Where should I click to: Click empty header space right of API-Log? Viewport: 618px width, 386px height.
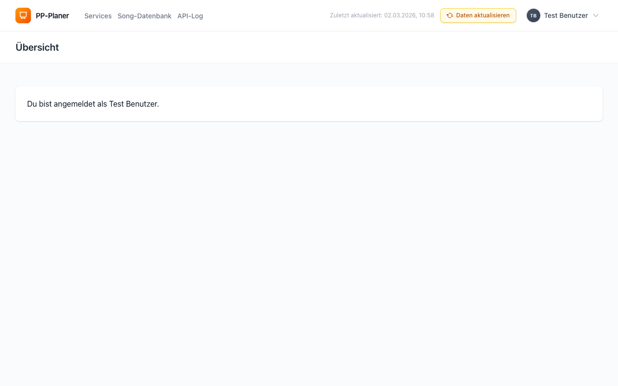pyautogui.click(x=266, y=15)
